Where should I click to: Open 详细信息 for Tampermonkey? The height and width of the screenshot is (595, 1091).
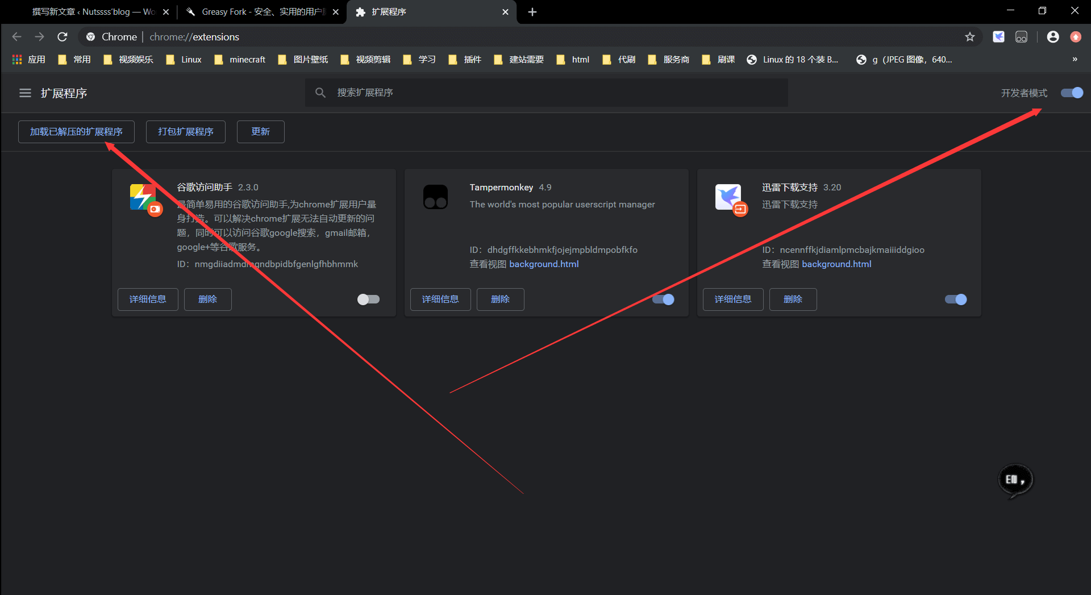pos(440,299)
